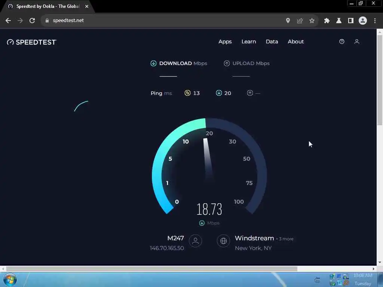Click the globe server icon
Viewport: 383px width, 287px height.
223,241
